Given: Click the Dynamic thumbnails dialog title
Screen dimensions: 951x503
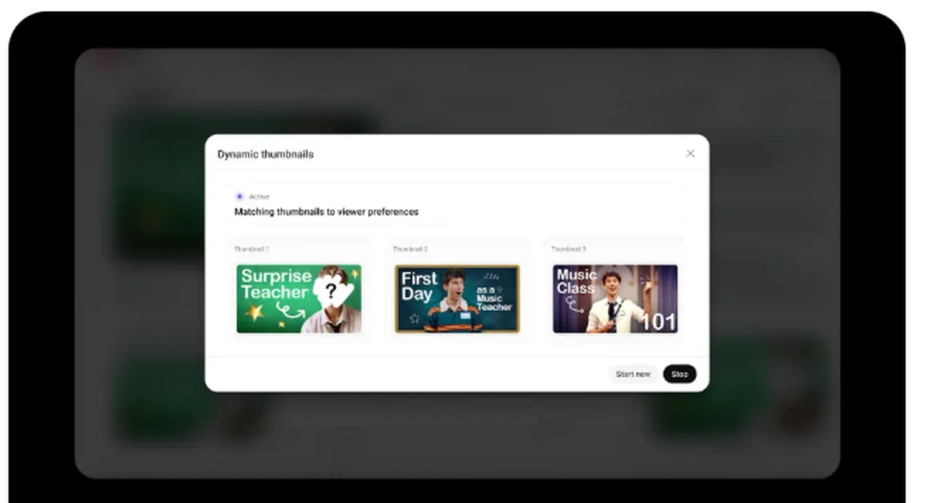Looking at the screenshot, I should pyautogui.click(x=265, y=154).
